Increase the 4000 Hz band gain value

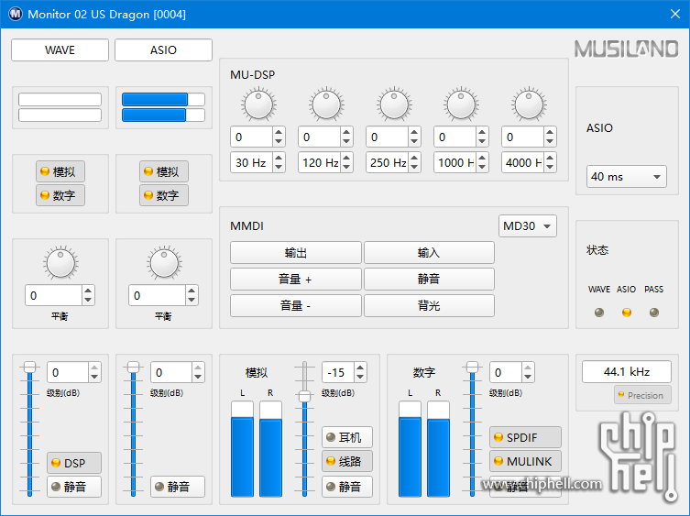549,132
